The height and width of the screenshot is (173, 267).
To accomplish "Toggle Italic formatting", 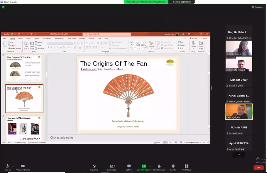I will [52, 48].
